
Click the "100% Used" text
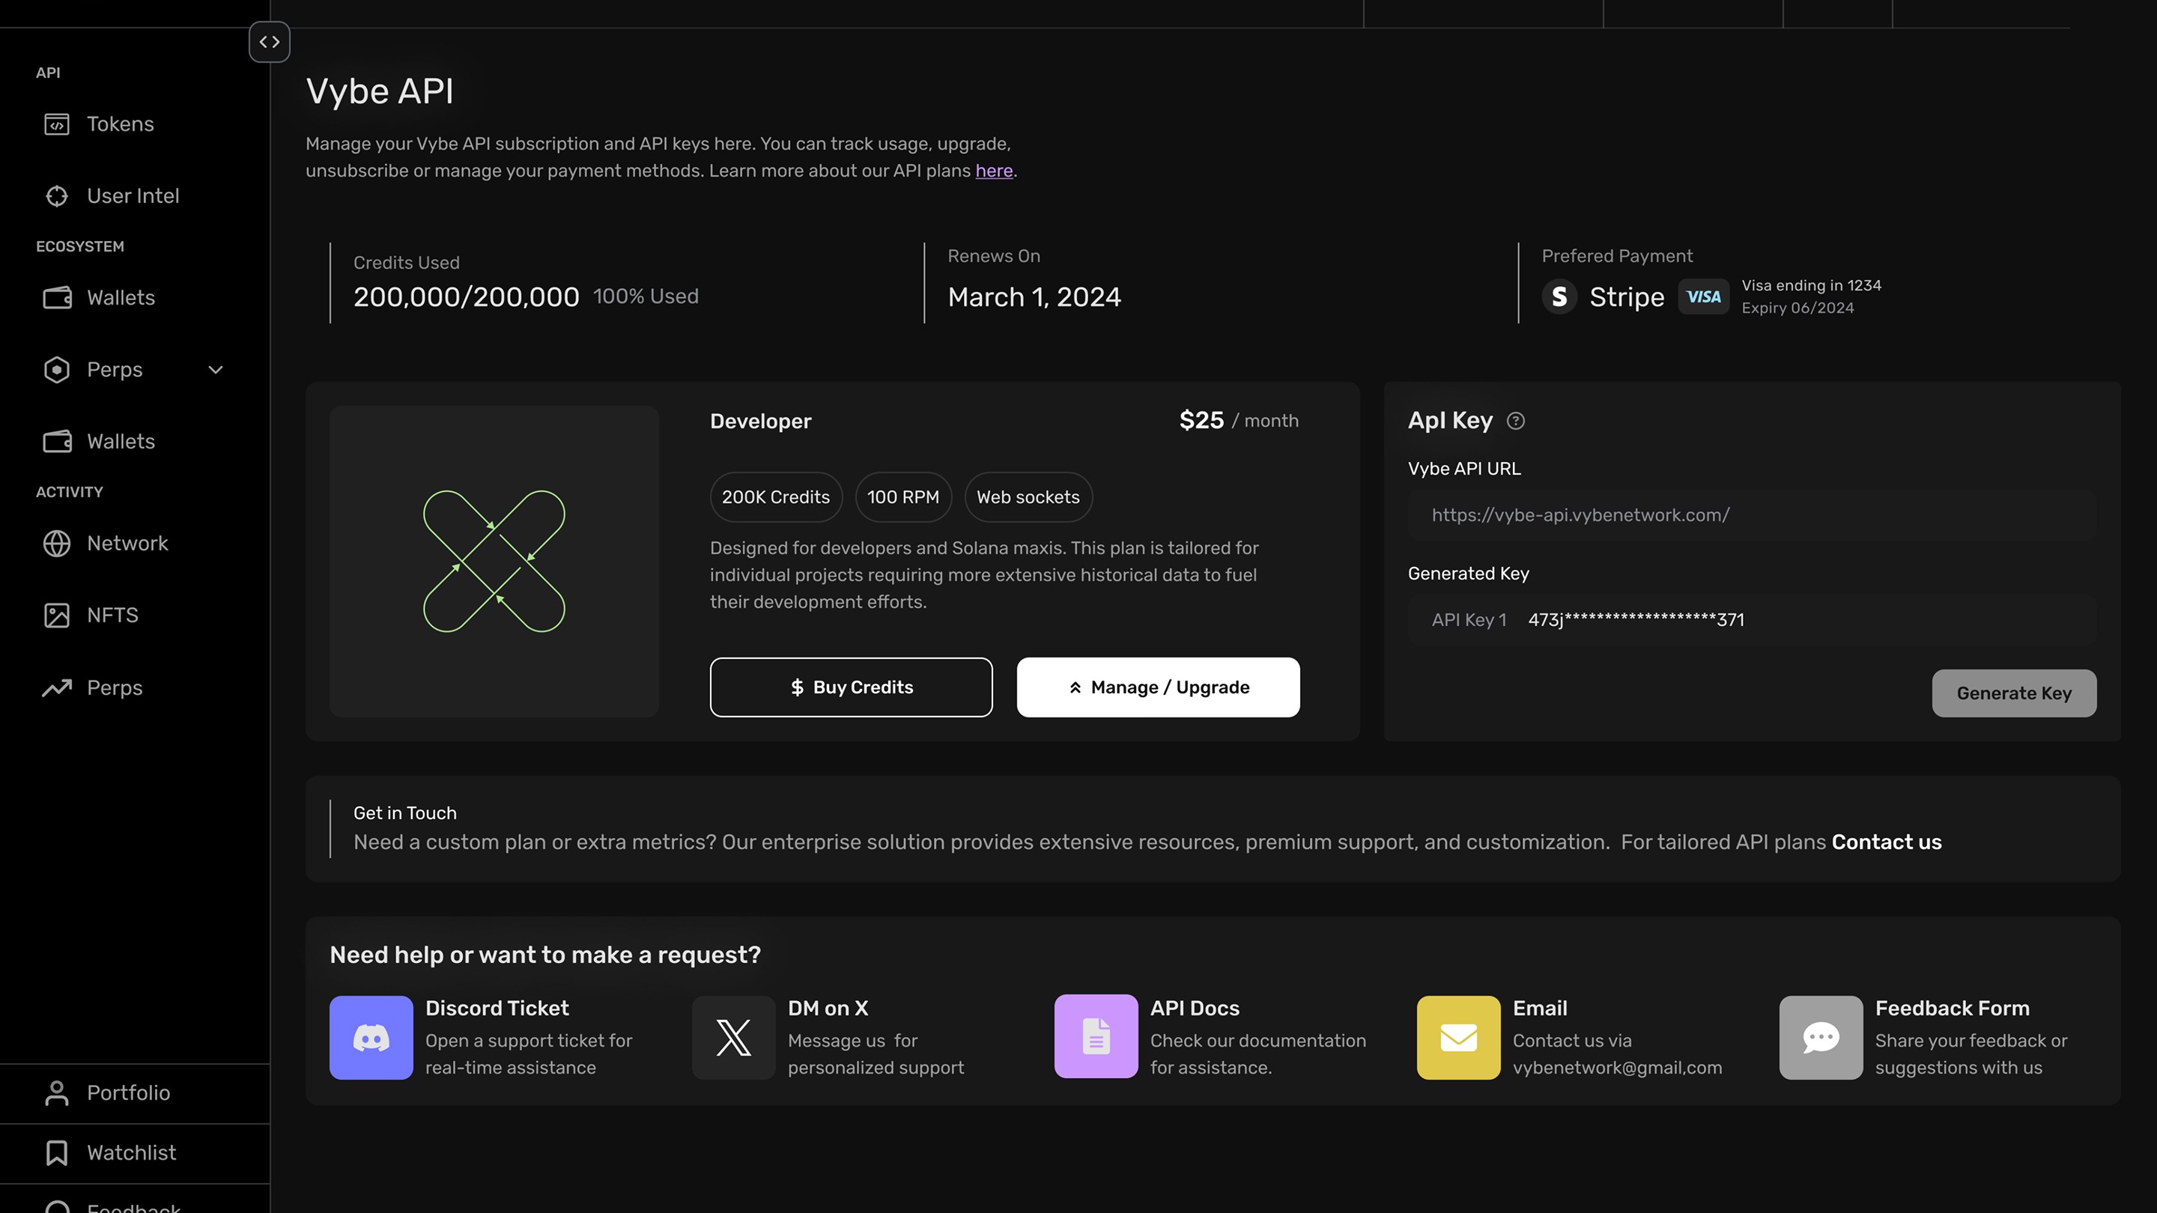tap(646, 297)
